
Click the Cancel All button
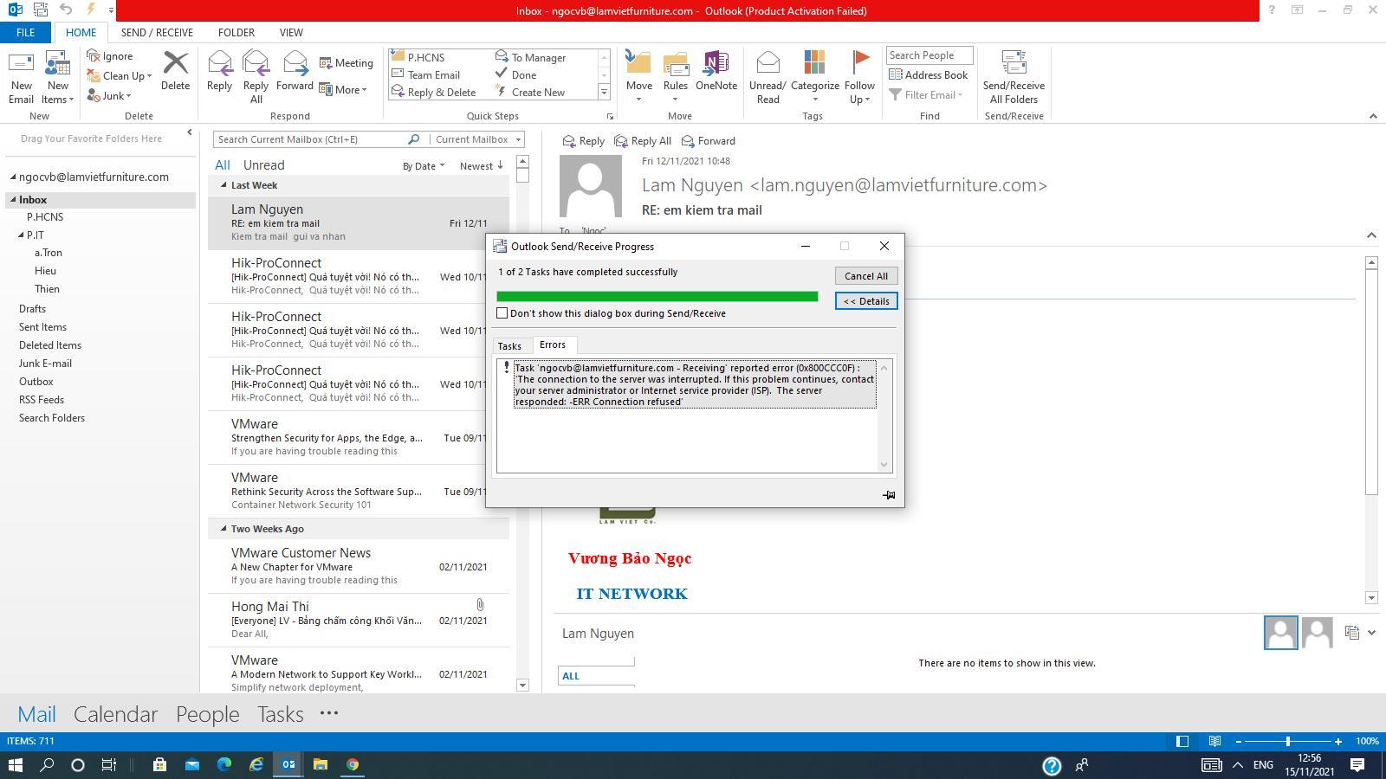866,276
